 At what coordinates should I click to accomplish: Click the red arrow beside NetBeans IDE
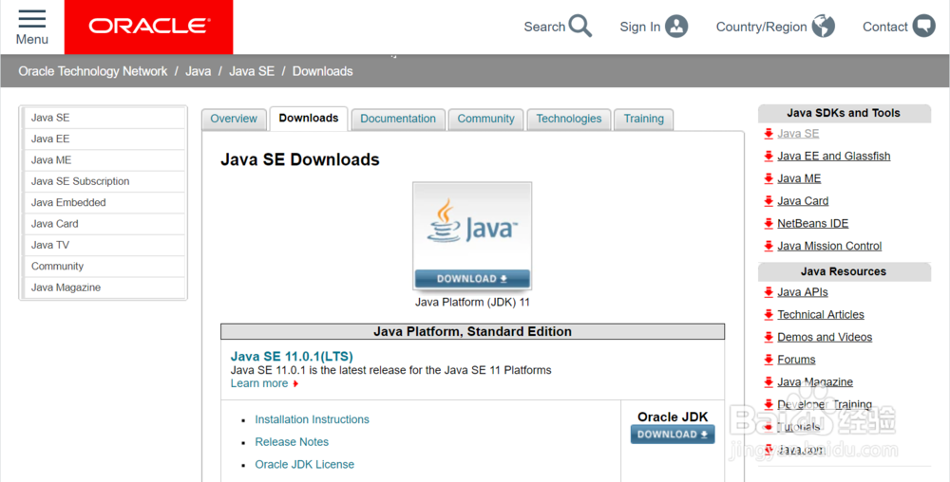pos(769,223)
